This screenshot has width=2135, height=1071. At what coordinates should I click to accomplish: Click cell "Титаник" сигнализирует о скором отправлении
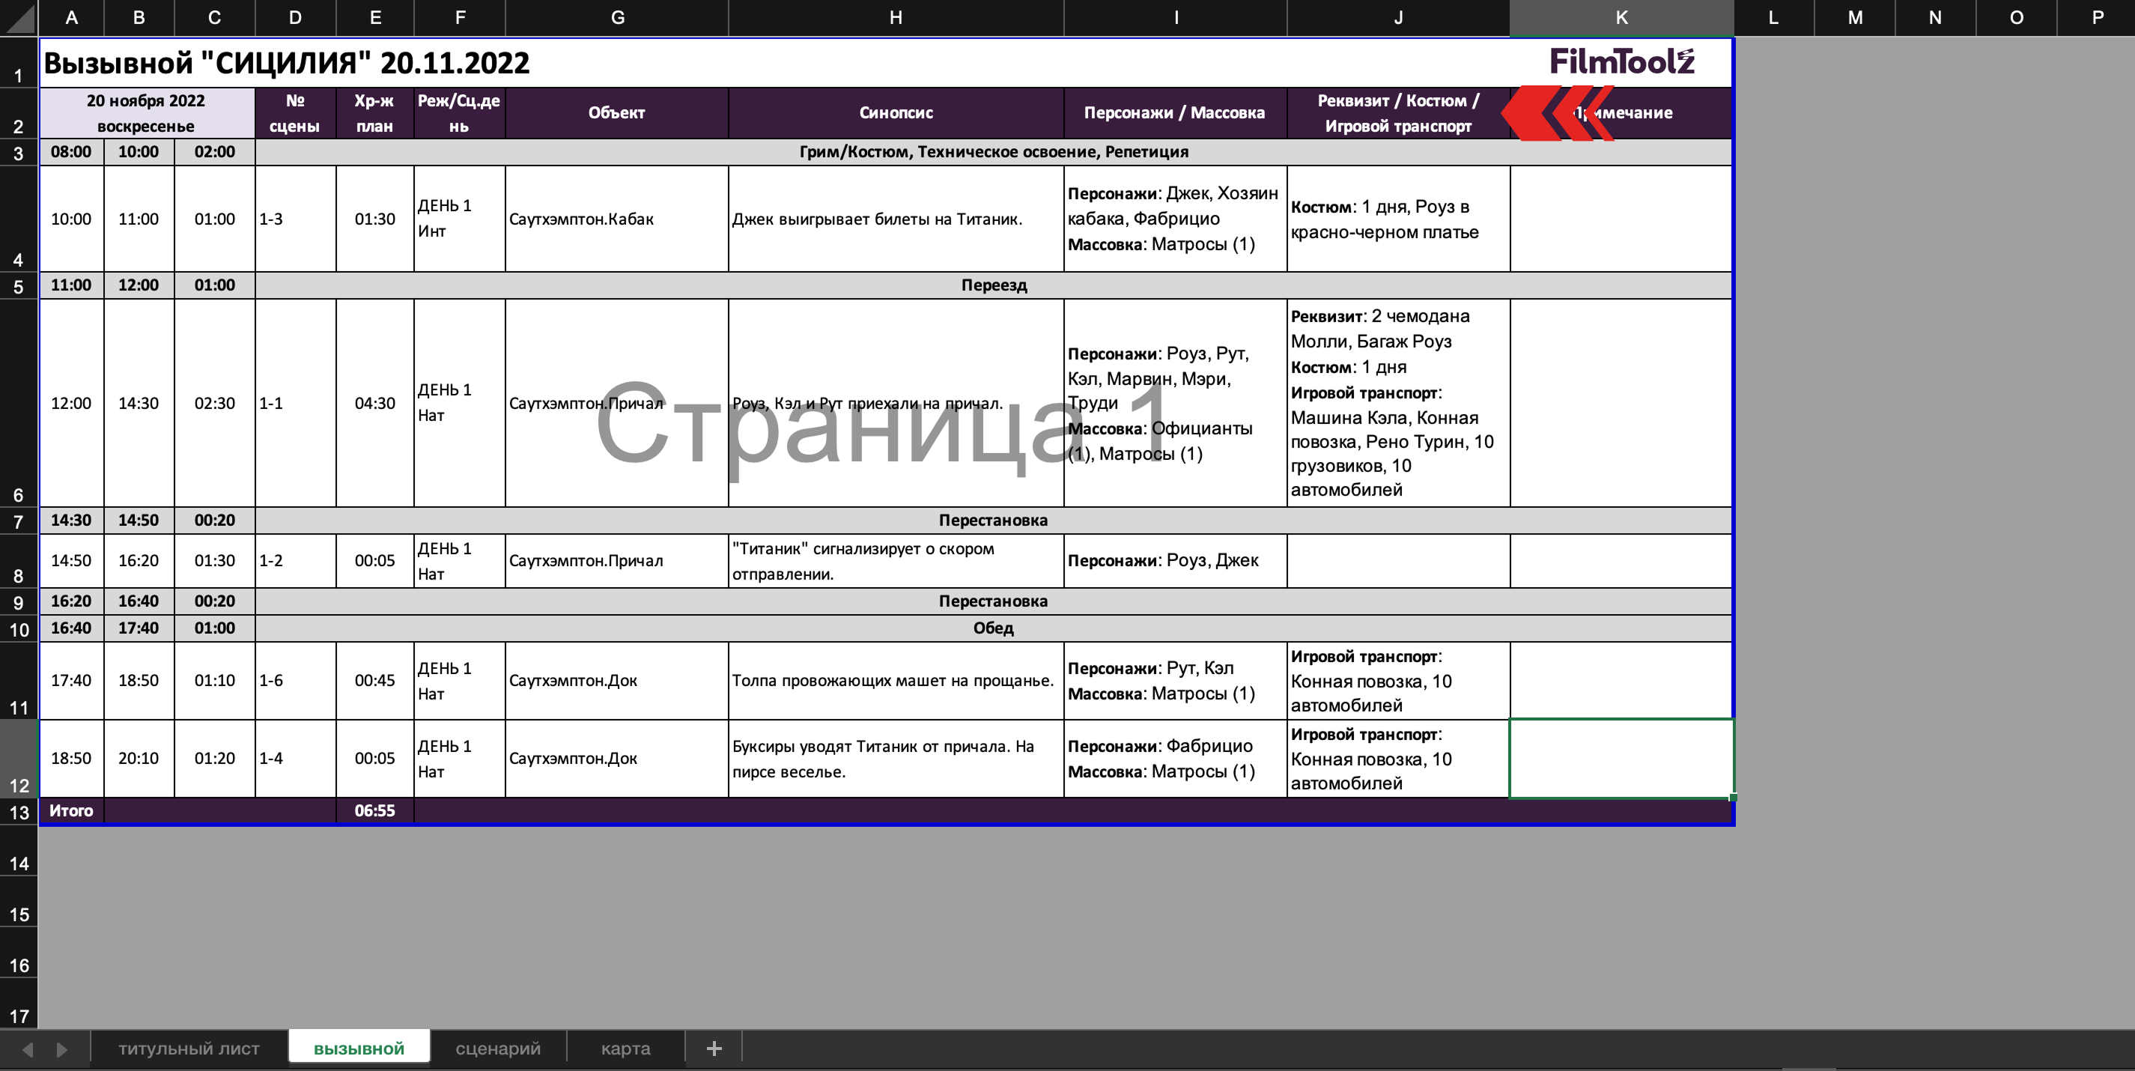896,560
